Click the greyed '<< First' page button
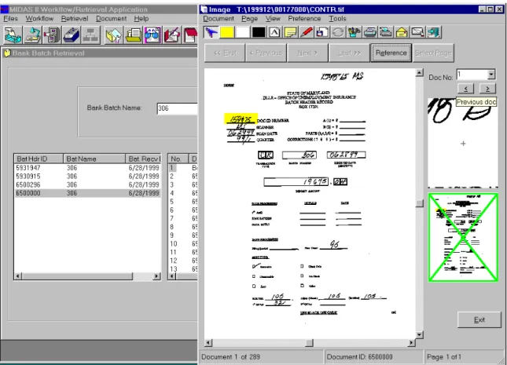 225,53
